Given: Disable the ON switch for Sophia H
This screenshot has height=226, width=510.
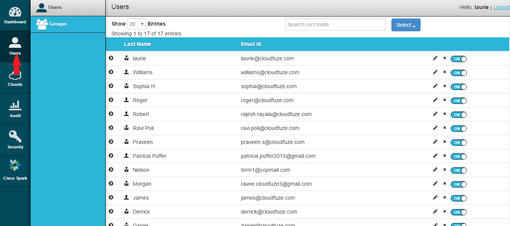Looking at the screenshot, I should (x=459, y=87).
